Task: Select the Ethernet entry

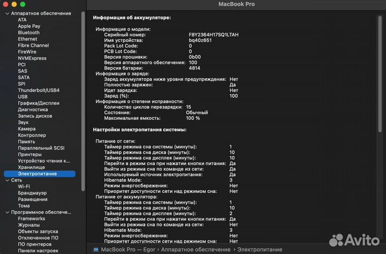Action: pos(27,39)
